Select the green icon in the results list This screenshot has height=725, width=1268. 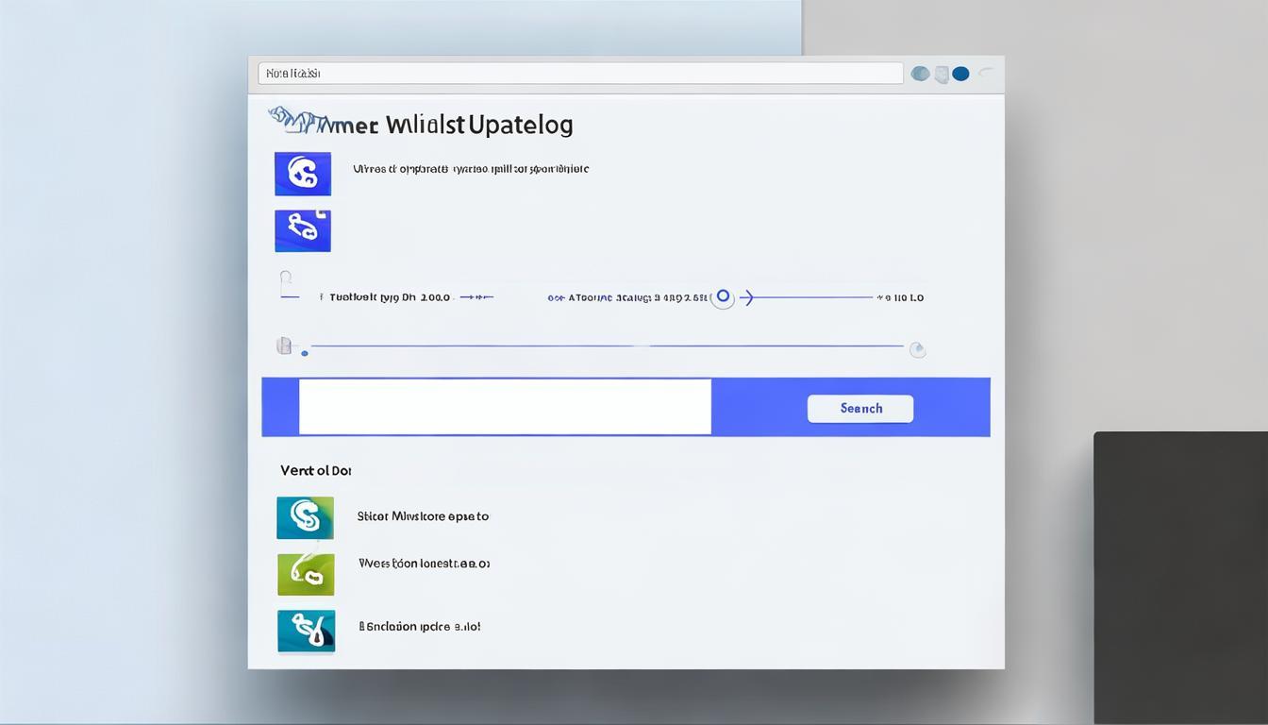306,574
